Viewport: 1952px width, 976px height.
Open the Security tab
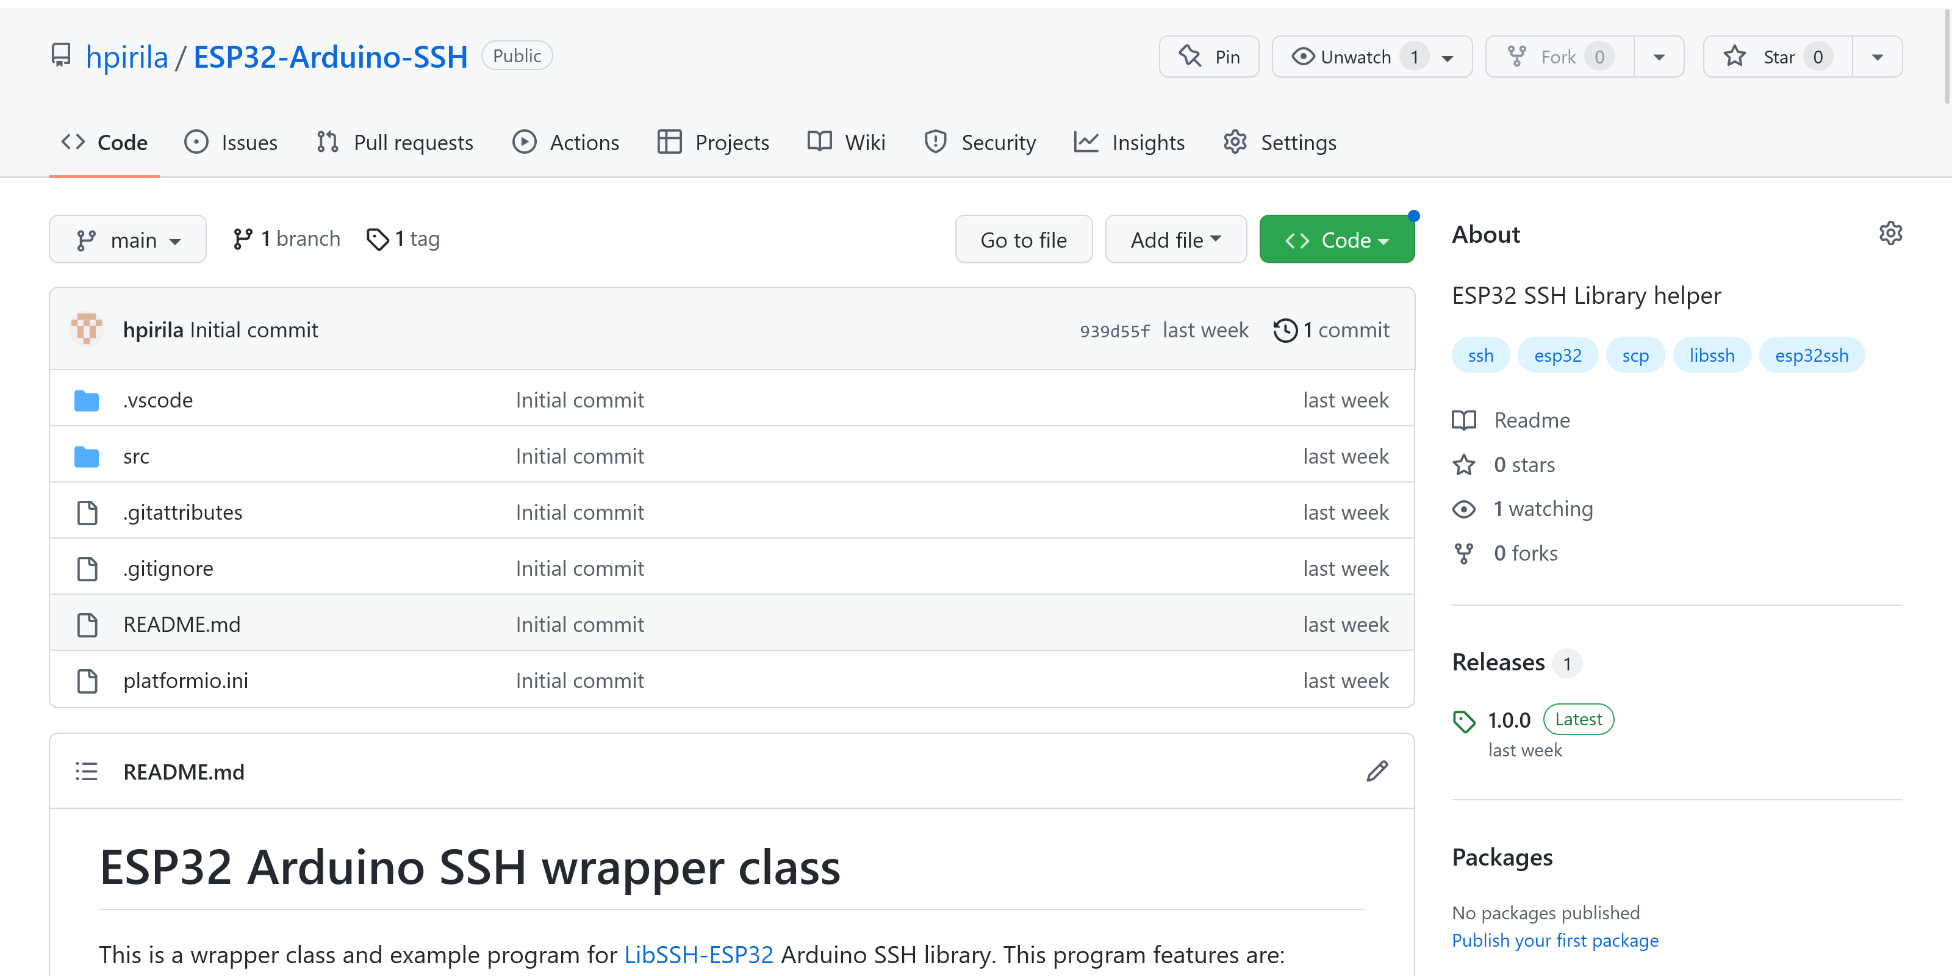pyautogui.click(x=980, y=143)
